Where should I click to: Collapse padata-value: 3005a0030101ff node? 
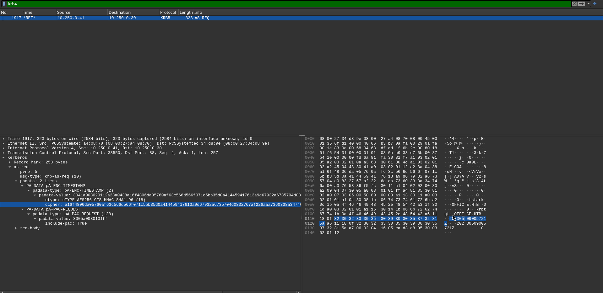(x=35, y=219)
